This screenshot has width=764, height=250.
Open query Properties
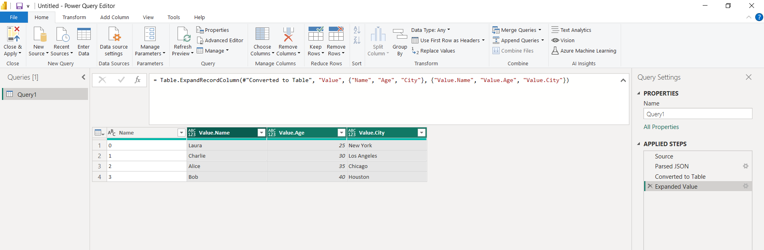pyautogui.click(x=213, y=30)
